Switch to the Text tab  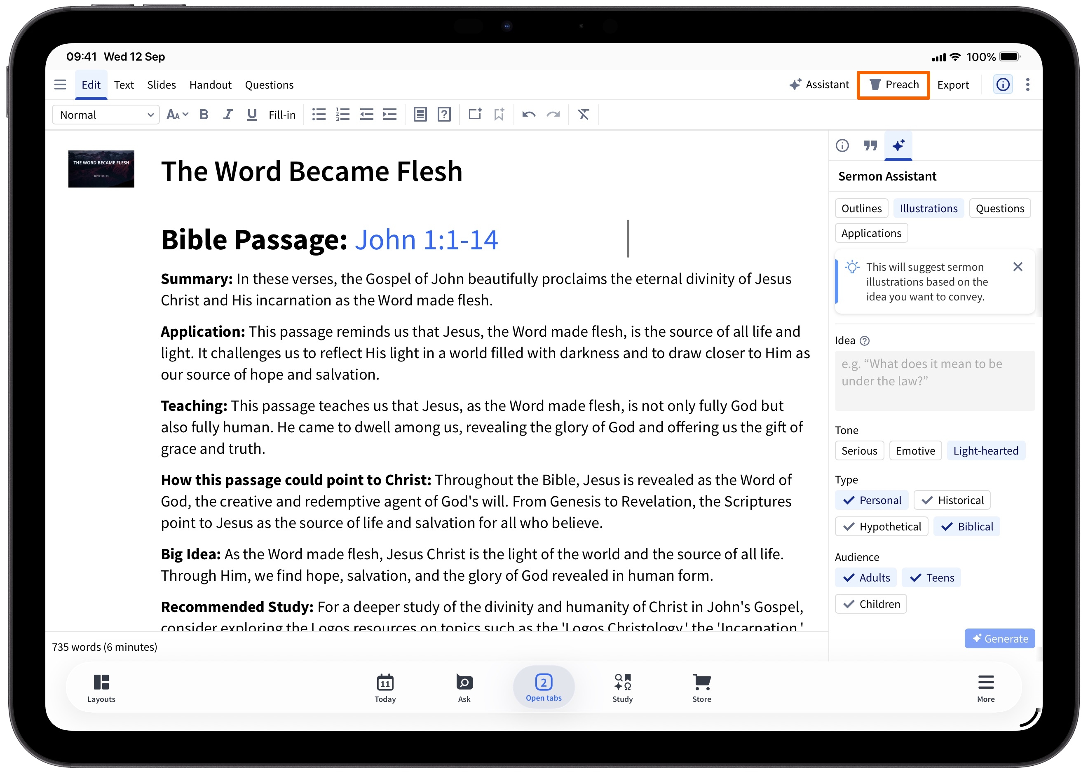124,85
